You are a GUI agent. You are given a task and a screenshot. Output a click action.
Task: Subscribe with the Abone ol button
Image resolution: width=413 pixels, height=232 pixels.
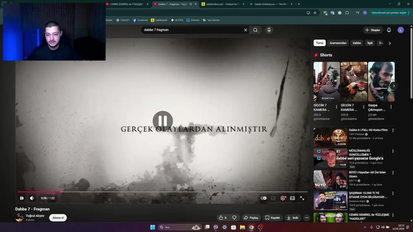click(x=58, y=218)
